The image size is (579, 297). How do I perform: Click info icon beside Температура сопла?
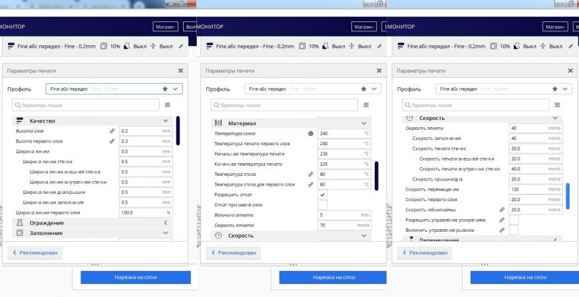point(311,133)
